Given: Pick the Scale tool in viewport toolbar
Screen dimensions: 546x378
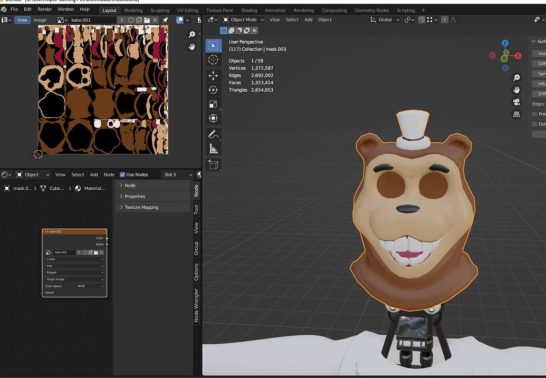Looking at the screenshot, I should [x=213, y=104].
